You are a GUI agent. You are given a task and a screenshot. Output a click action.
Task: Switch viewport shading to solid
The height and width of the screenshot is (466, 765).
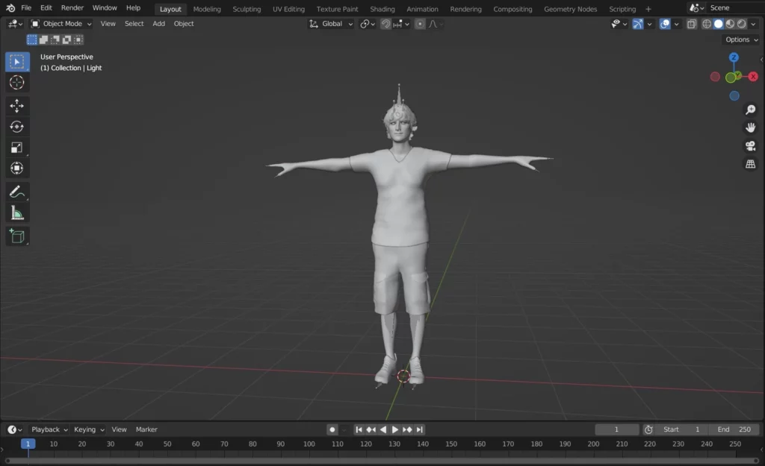point(718,24)
